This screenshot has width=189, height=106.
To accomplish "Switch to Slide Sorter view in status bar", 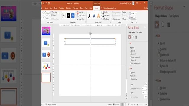I will pyautogui.click(x=126, y=105).
